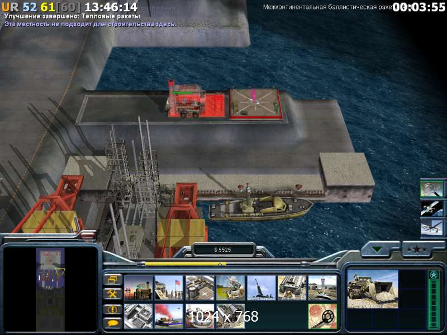Screen dimensions: 447x335
Task: Click the radar minimap
Action: (x=50, y=289)
